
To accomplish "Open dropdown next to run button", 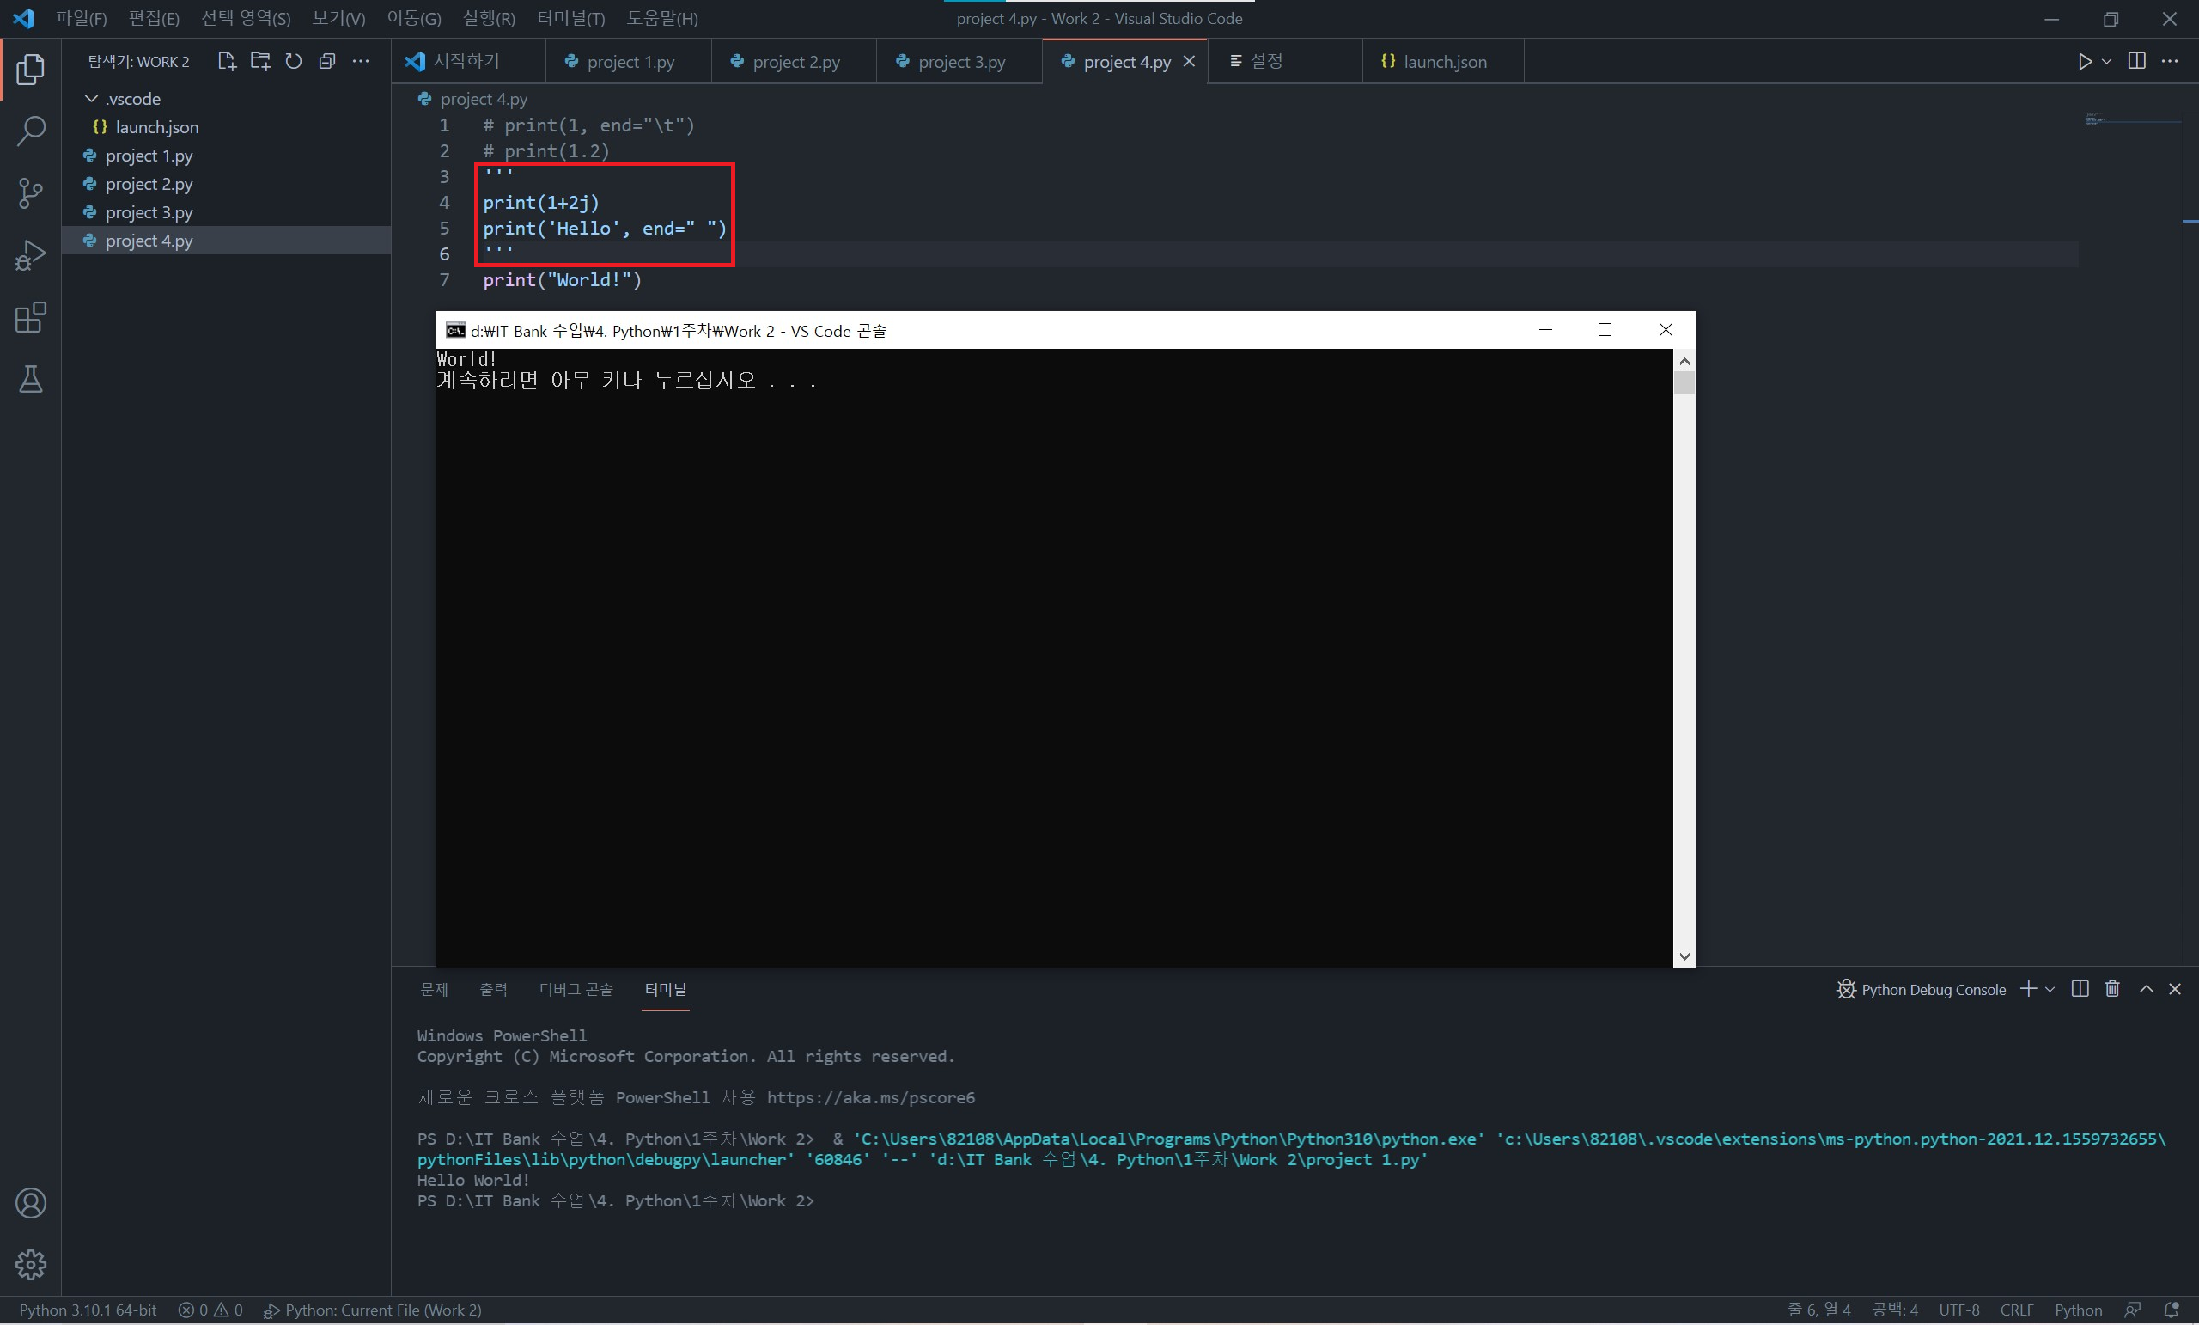I will (x=2107, y=62).
